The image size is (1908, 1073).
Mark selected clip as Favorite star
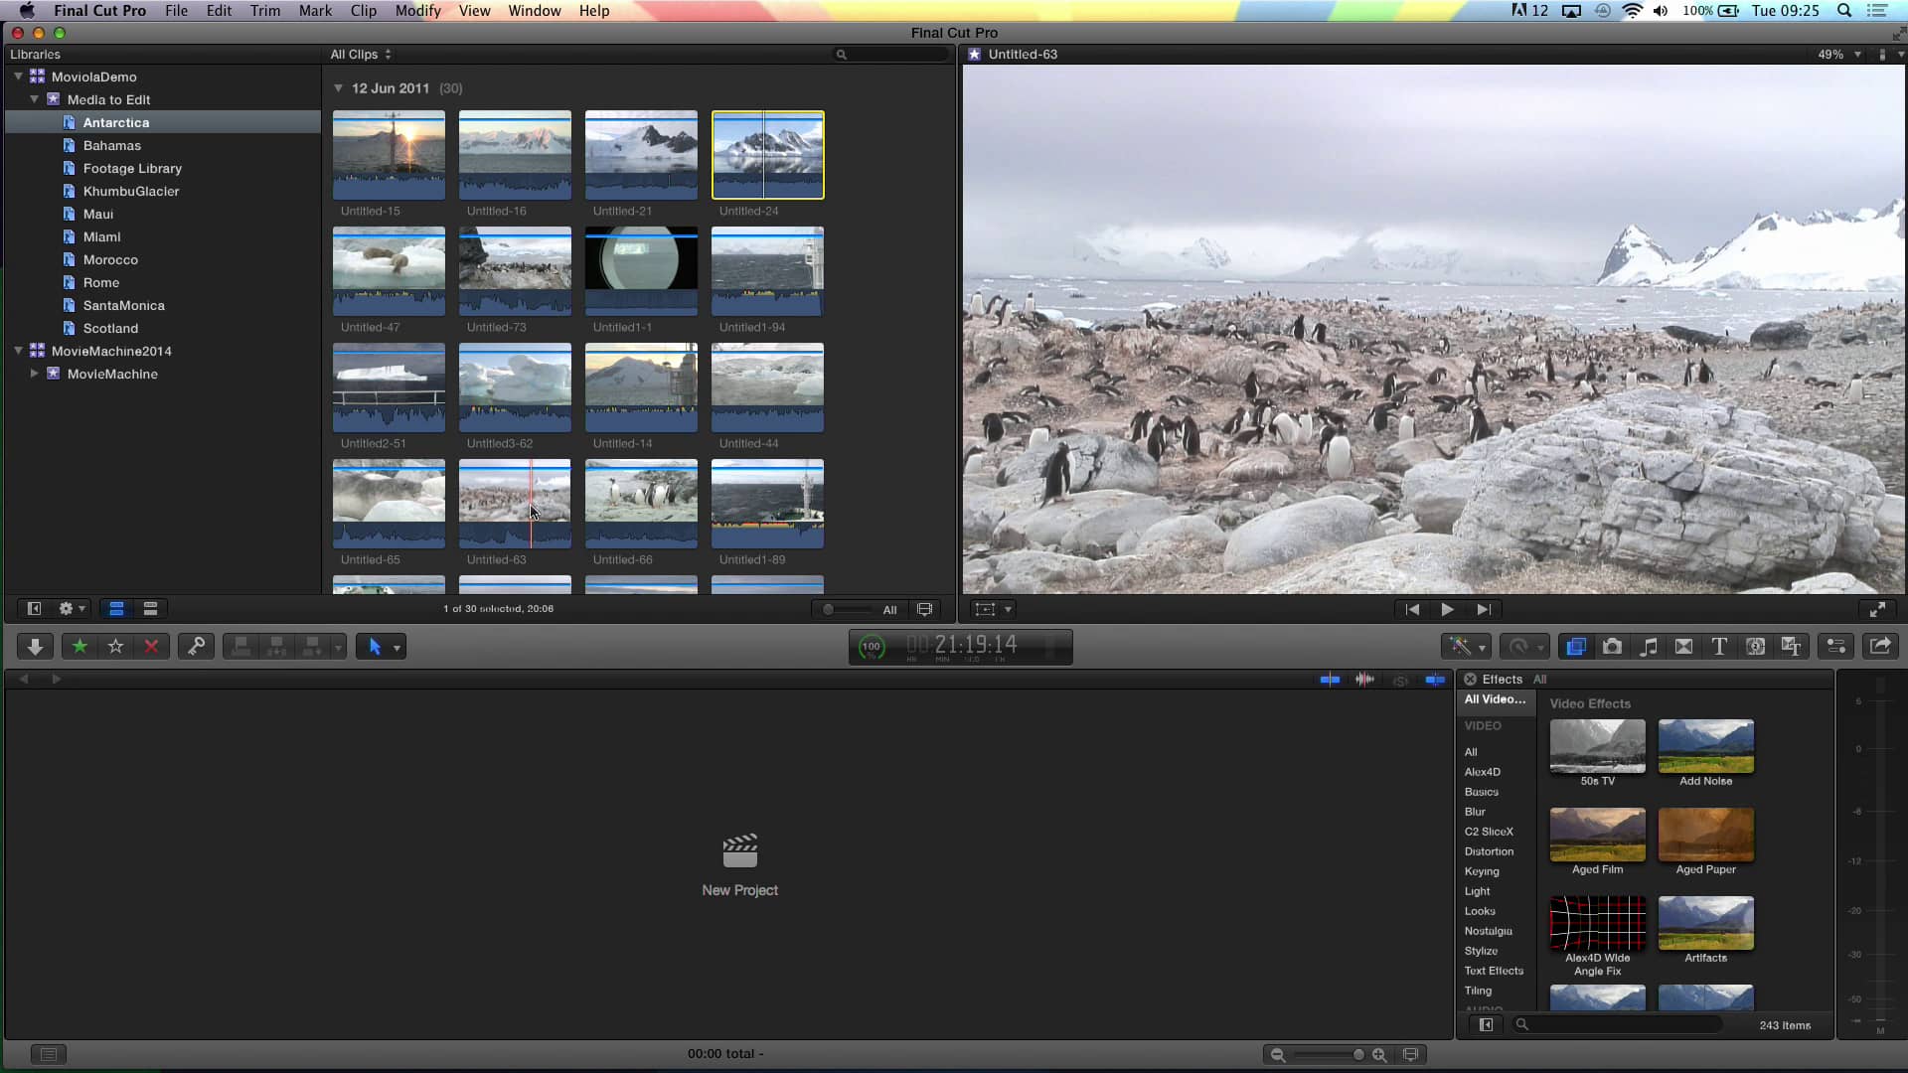click(79, 646)
